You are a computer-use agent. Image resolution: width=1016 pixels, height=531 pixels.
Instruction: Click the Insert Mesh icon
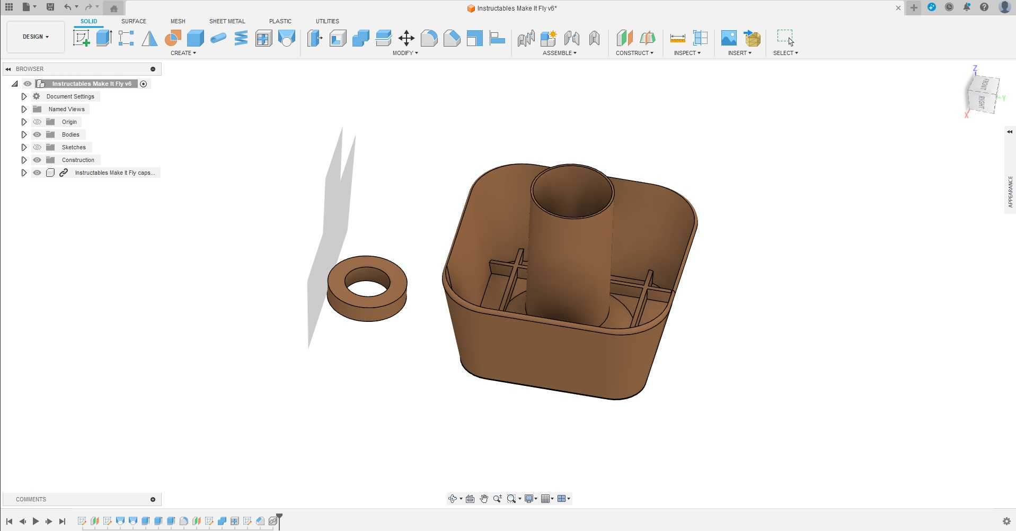(752, 38)
